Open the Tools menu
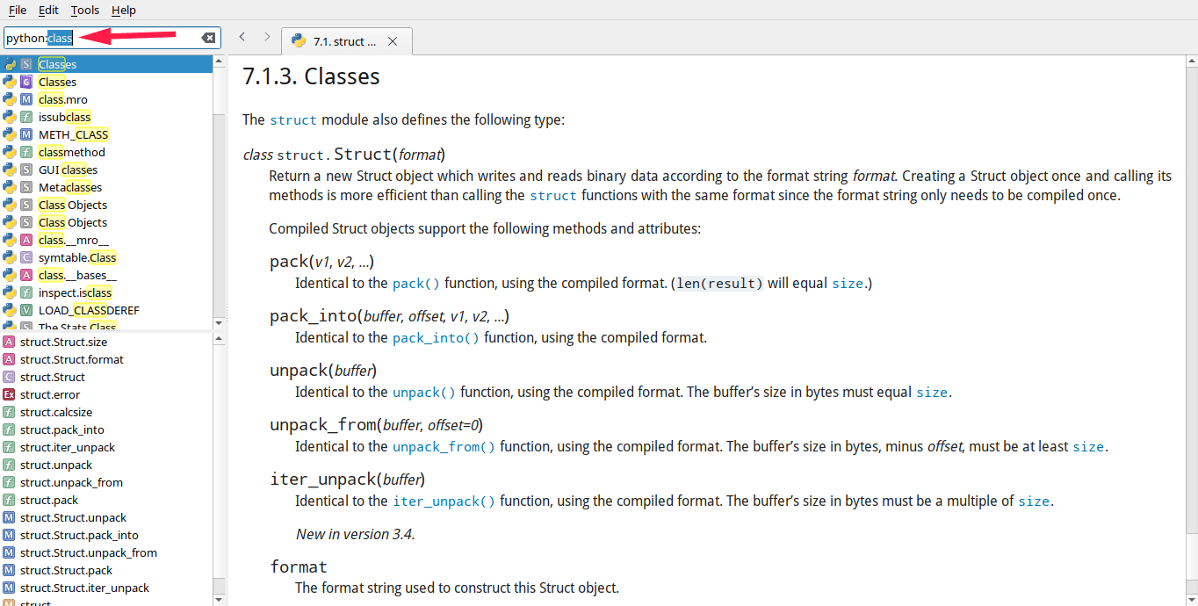The width and height of the screenshot is (1198, 606). [x=85, y=10]
